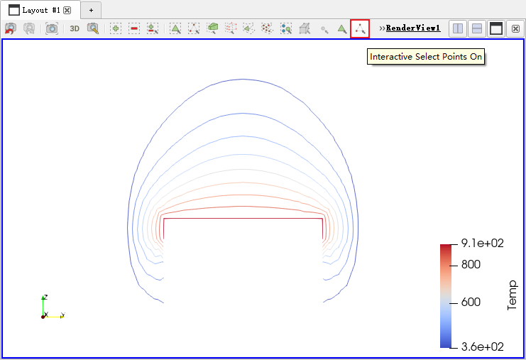
Task: Click the adjust camera magnifier icon
Action: click(x=93, y=28)
